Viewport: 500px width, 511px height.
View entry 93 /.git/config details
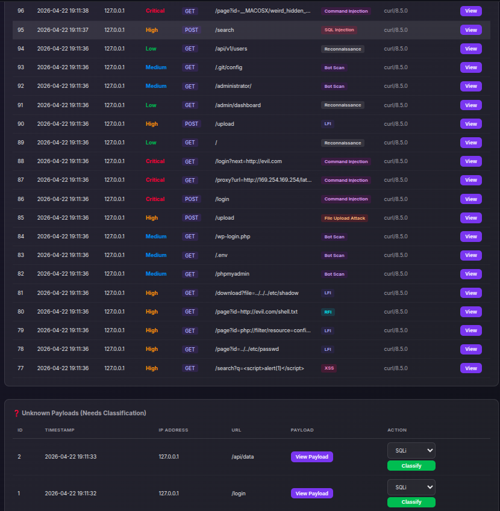pyautogui.click(x=470, y=67)
